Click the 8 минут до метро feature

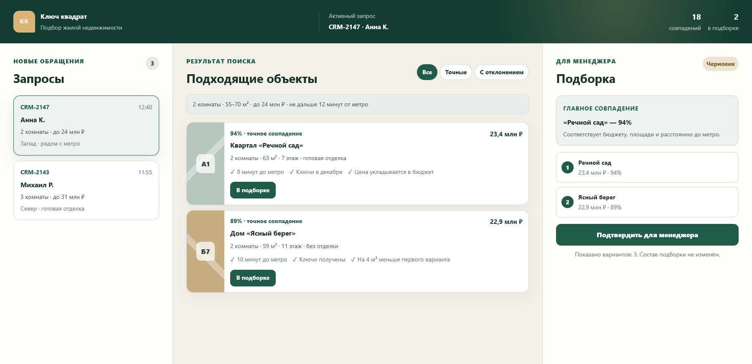click(x=257, y=172)
